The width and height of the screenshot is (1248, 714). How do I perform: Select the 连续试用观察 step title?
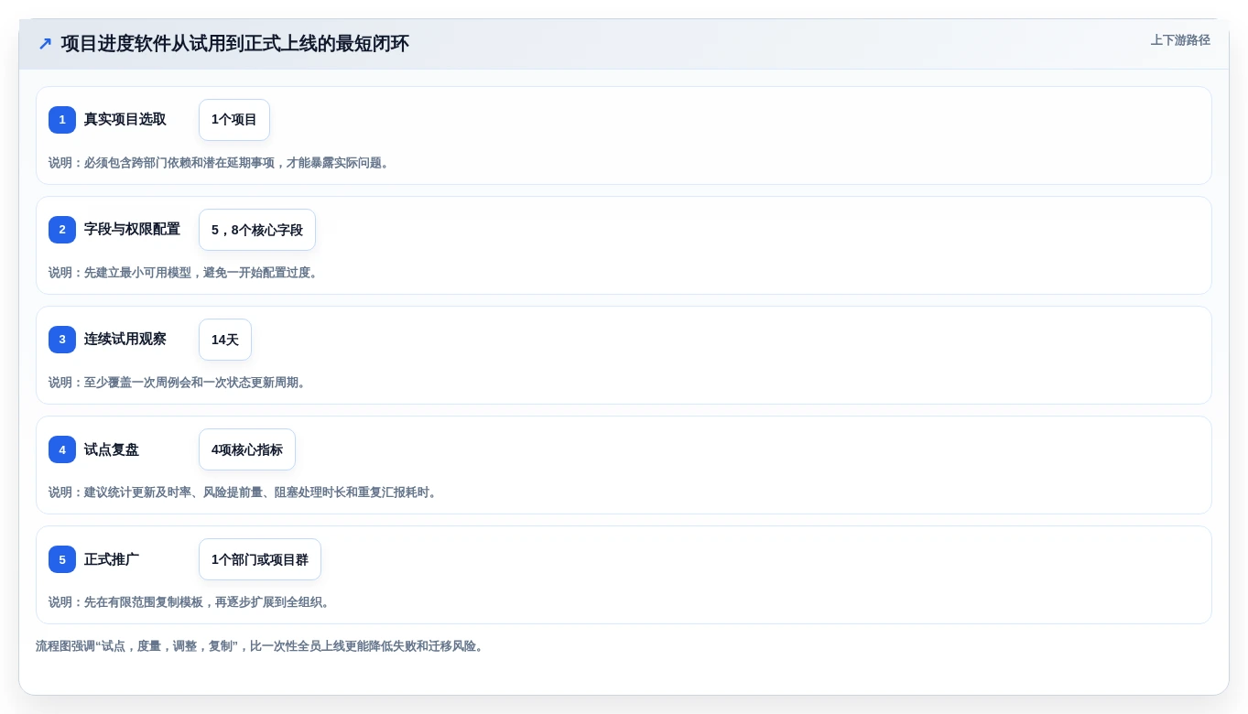click(125, 340)
